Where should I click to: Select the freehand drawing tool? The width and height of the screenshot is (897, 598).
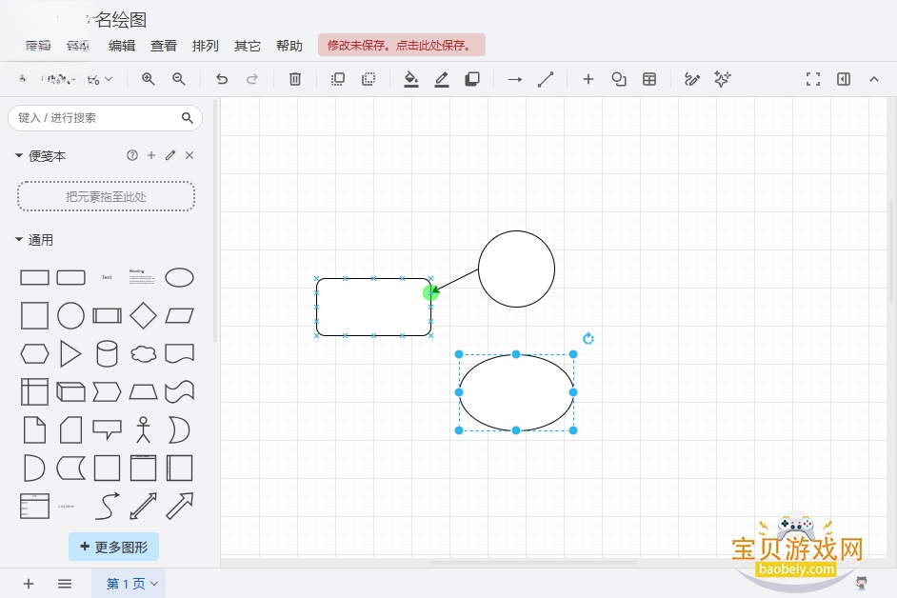(692, 79)
